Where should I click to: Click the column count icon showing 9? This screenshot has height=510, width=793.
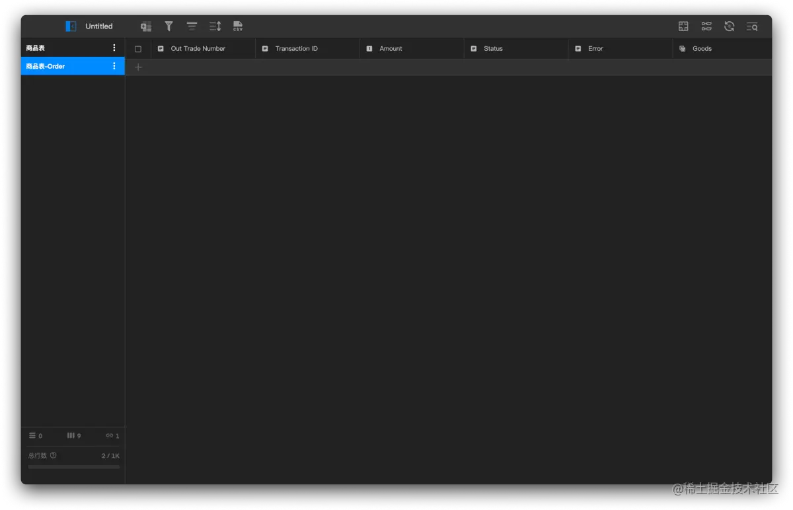(71, 435)
